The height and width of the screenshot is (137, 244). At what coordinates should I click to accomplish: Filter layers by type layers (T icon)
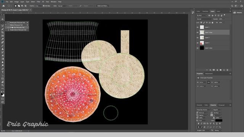(x=215, y=16)
